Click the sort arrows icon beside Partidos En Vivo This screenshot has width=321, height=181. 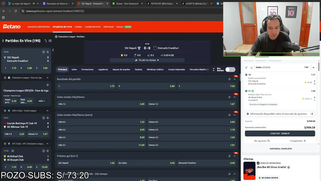point(46,41)
